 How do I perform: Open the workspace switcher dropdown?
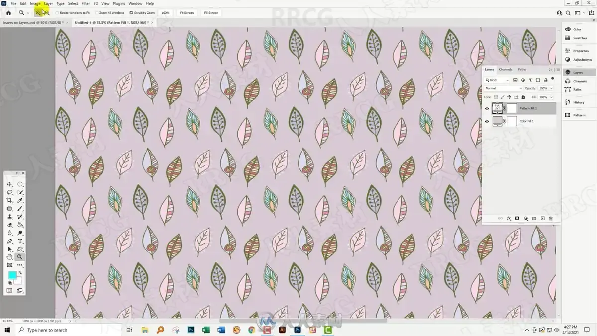click(580, 13)
